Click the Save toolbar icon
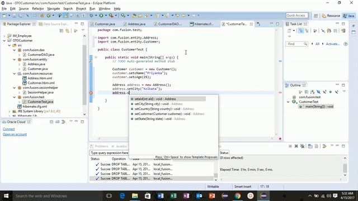Screen dimensions: 358x201 14,16
